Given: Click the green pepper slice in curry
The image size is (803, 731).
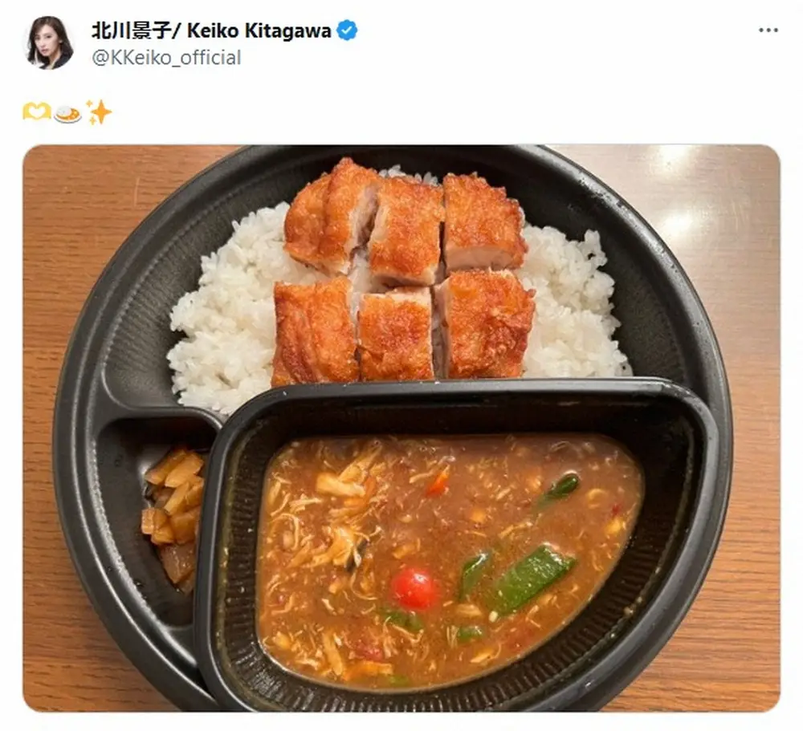Looking at the screenshot, I should point(530,579).
